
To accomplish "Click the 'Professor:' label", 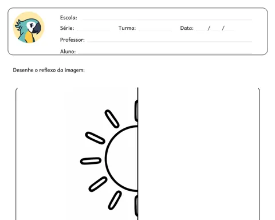I will click(x=72, y=40).
